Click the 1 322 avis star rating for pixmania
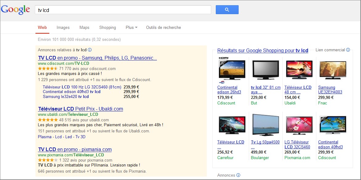The width and height of the screenshot is (361, 180). pyautogui.click(x=48, y=160)
